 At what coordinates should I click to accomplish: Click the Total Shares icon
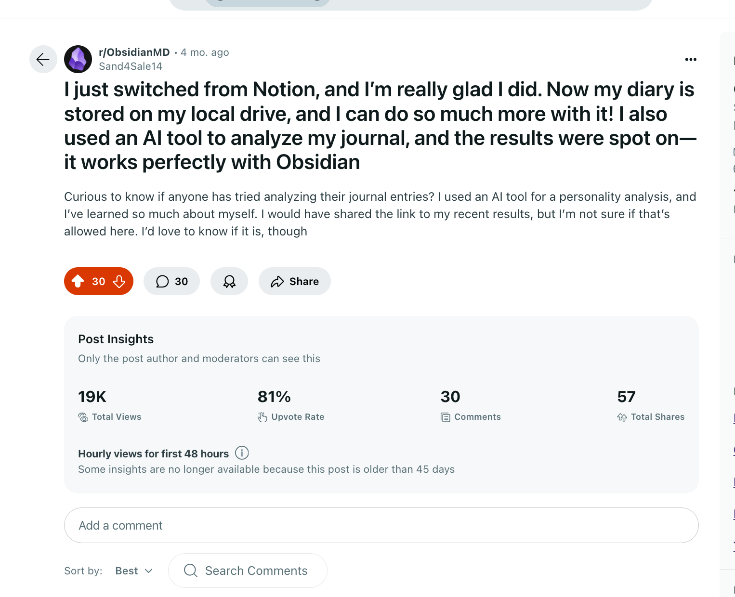(x=622, y=417)
